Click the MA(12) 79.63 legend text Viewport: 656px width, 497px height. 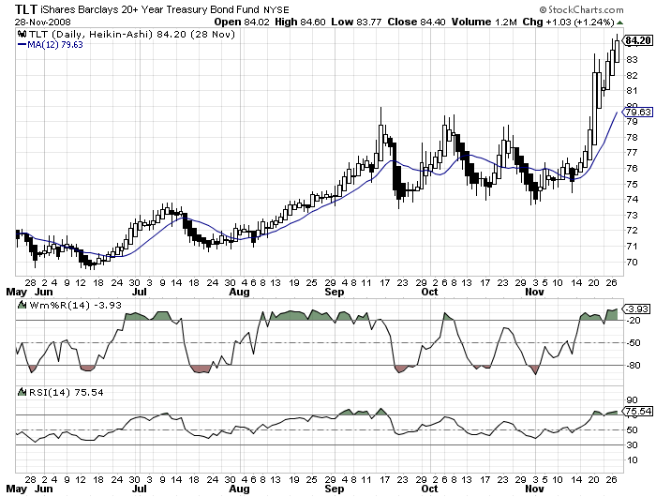tap(57, 42)
